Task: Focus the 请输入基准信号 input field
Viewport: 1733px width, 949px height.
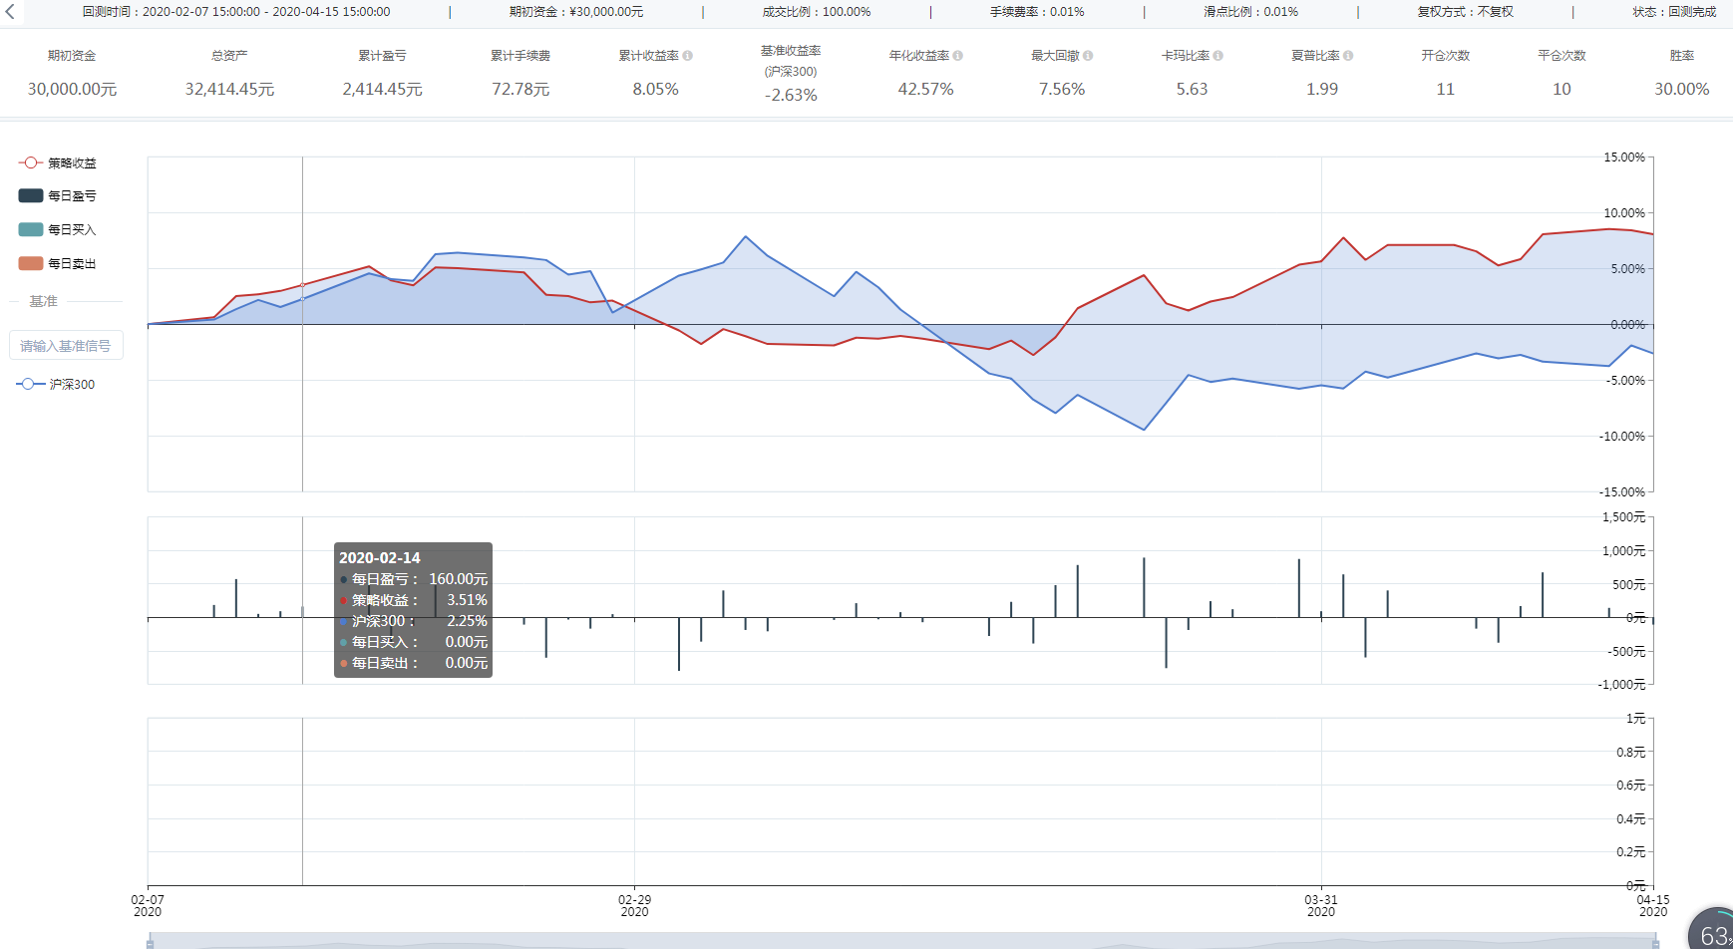Action: [66, 345]
